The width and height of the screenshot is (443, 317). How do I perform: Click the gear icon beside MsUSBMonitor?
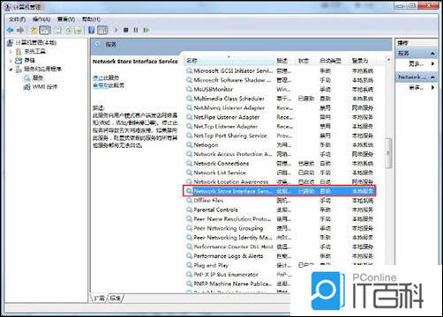[189, 89]
